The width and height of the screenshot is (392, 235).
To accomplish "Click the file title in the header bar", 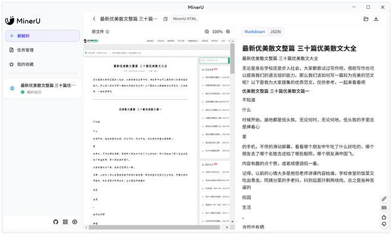I will tap(129, 19).
